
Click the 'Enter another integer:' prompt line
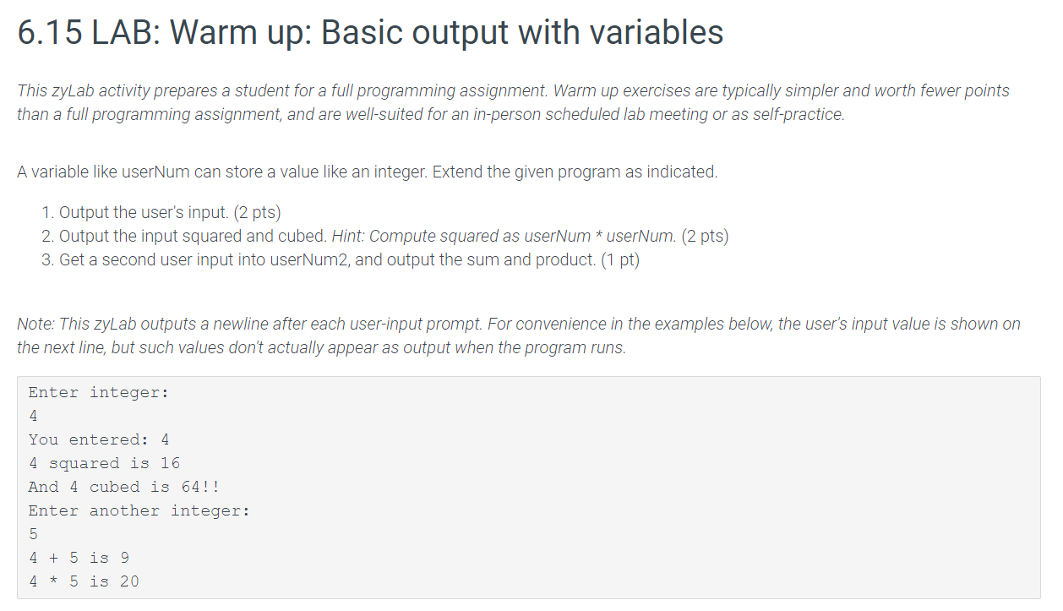tap(139, 510)
